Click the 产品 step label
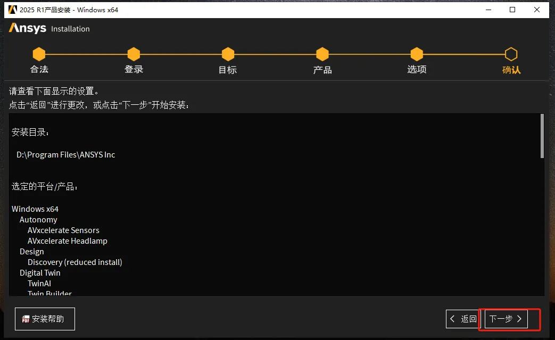555x340 pixels. click(322, 70)
